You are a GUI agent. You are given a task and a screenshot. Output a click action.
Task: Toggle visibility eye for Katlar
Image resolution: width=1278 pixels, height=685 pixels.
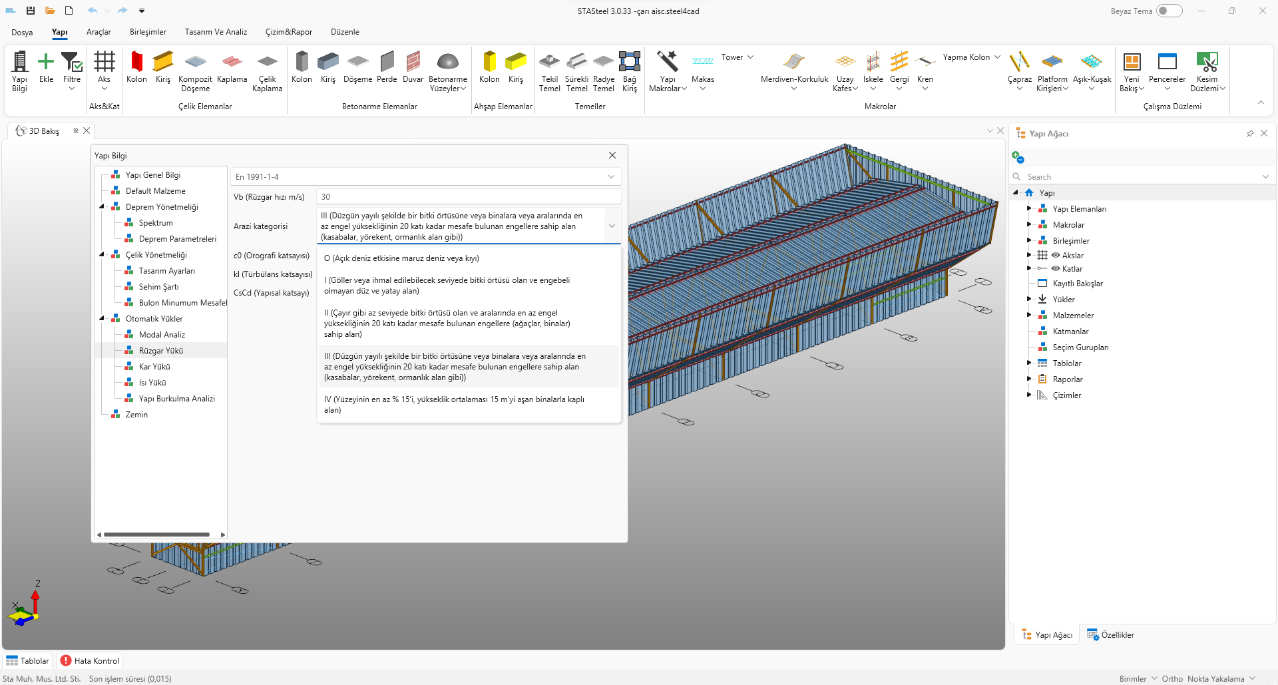coord(1056,269)
